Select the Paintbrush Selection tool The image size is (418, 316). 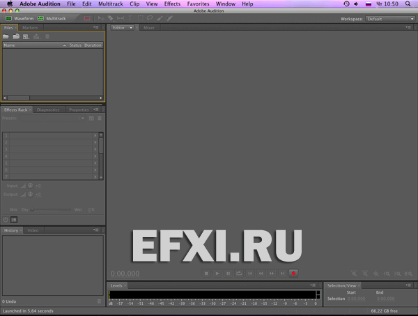pyautogui.click(x=160, y=18)
